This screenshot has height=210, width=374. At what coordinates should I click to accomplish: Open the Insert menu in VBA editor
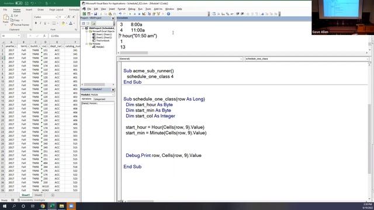tap(112, 9)
